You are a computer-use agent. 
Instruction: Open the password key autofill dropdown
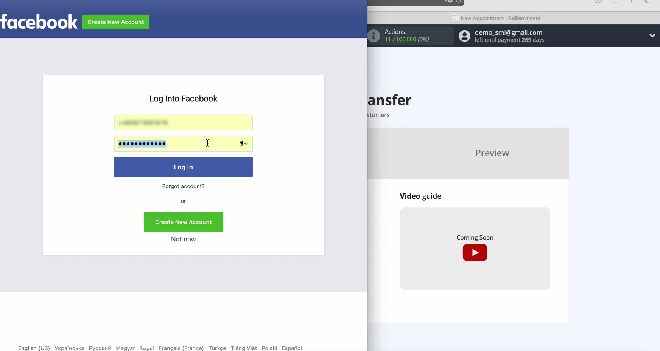click(244, 144)
